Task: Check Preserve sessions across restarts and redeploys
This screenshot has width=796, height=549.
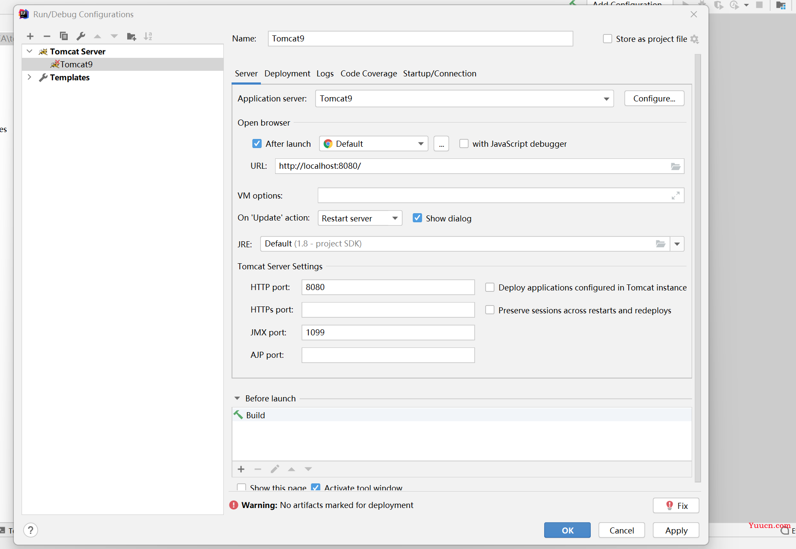Action: (x=490, y=310)
